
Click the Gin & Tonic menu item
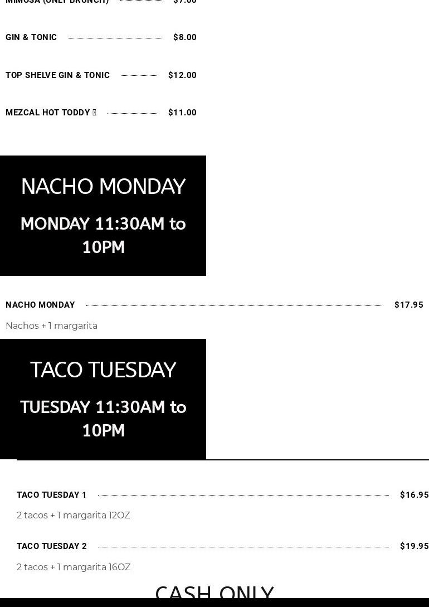31,37
